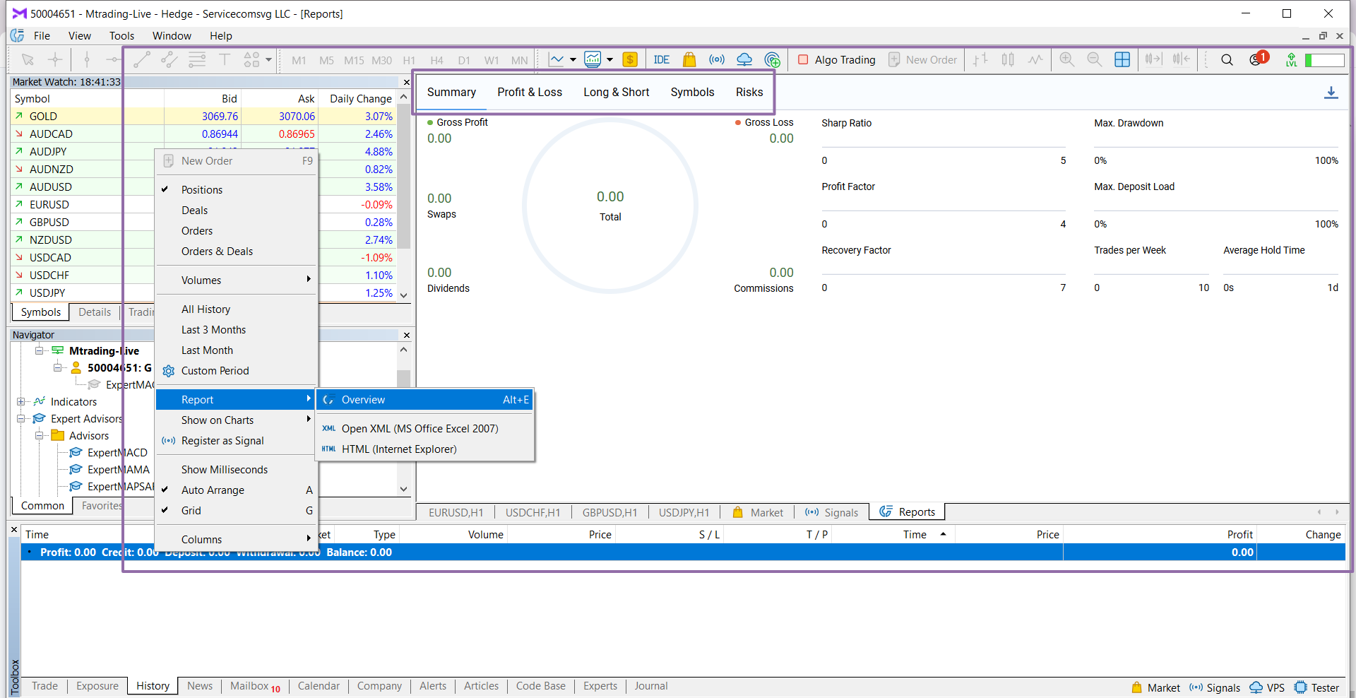Open the Market shopping bag icon

[689, 60]
